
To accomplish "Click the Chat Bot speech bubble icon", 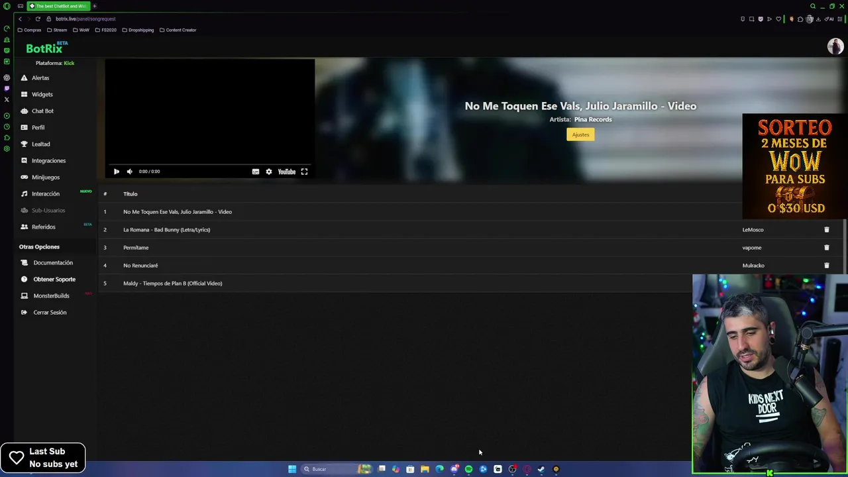I will click(x=24, y=111).
